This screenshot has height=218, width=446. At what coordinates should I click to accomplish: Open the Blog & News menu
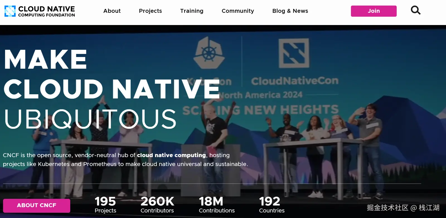point(290,11)
